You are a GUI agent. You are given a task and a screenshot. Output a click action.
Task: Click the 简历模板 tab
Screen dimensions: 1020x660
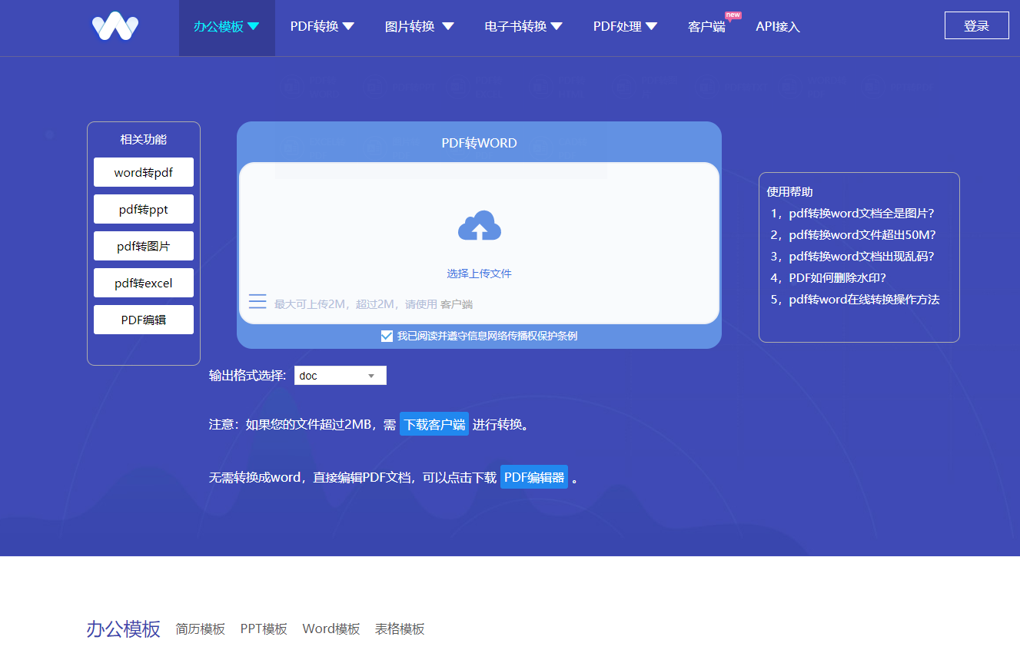[x=200, y=629]
